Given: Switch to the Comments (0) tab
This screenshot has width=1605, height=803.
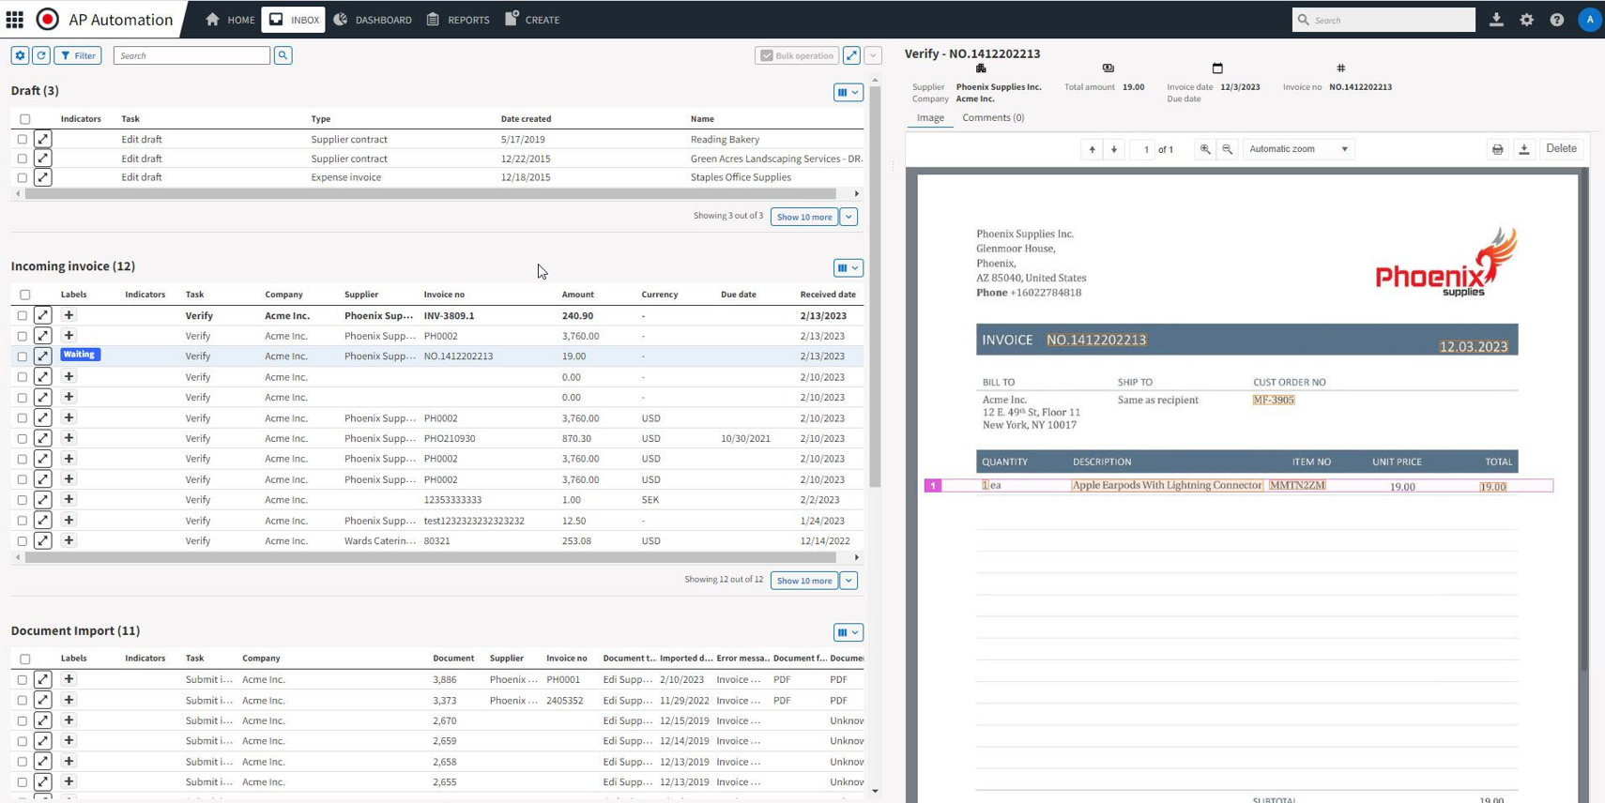Looking at the screenshot, I should point(992,118).
